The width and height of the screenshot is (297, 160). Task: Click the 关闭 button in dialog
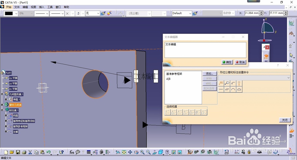[285, 120]
